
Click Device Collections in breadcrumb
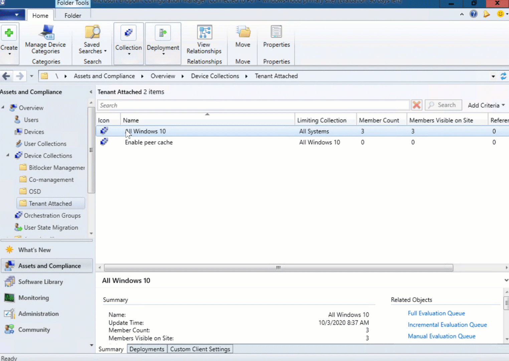[215, 76]
